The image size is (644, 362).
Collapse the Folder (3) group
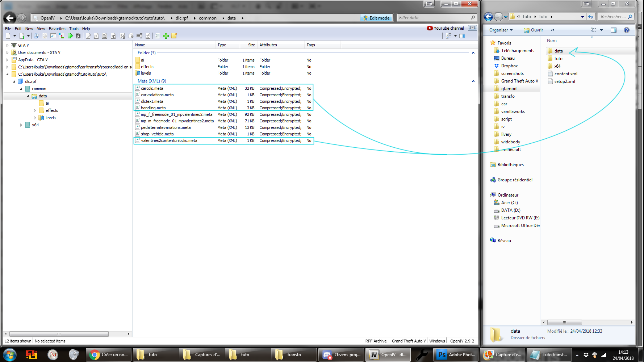click(x=473, y=53)
